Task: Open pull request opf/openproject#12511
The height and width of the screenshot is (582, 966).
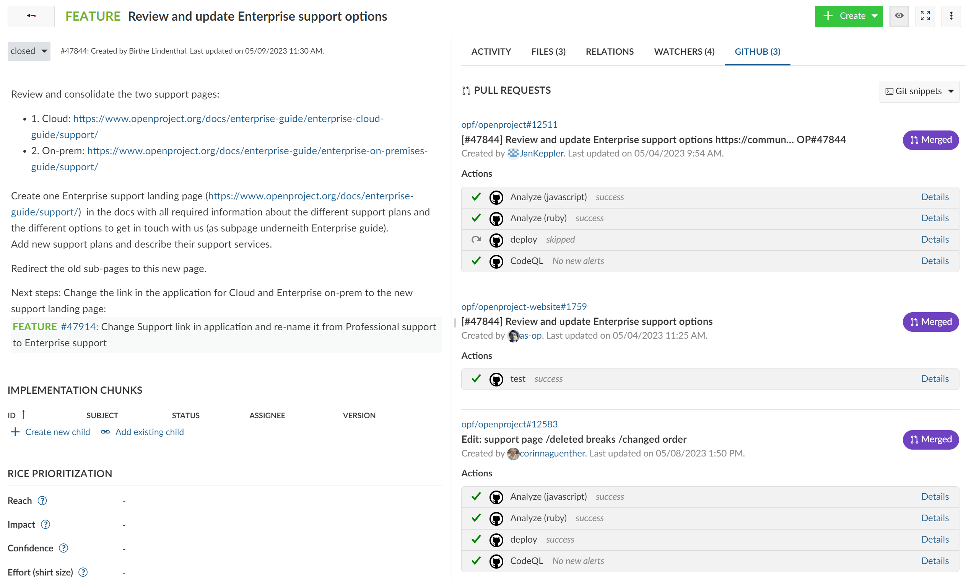Action: coord(509,124)
